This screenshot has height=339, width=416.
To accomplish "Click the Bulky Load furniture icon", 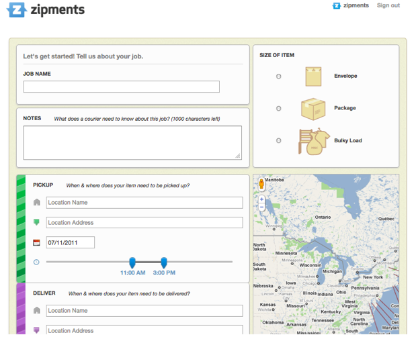I will pos(314,142).
